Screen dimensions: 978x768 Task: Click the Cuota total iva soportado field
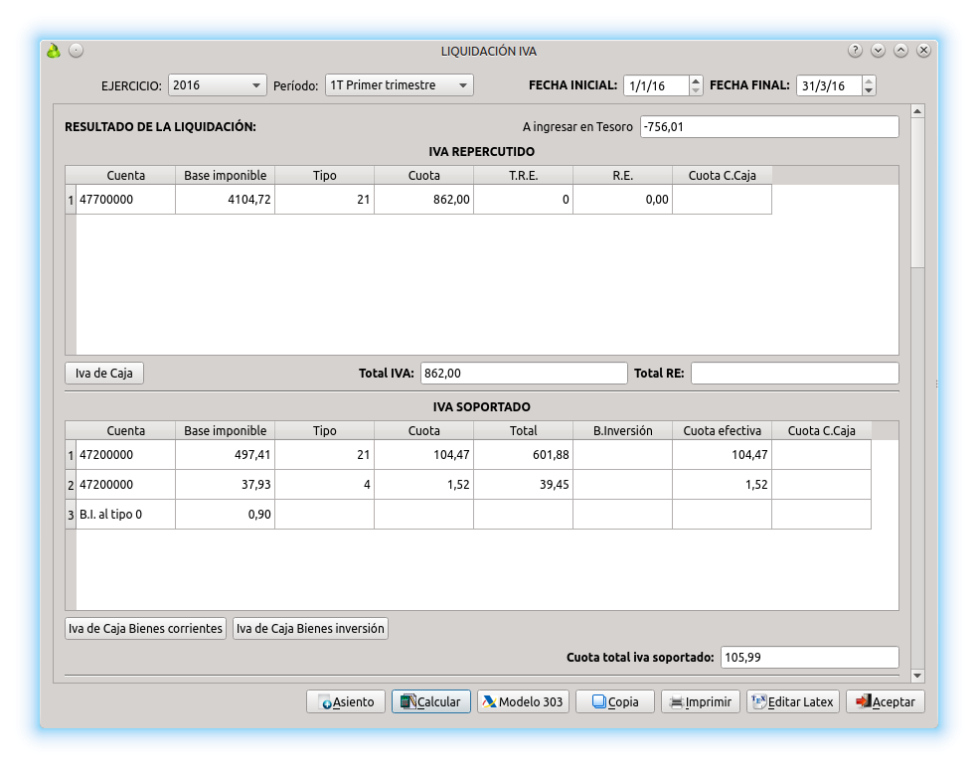[x=810, y=657]
